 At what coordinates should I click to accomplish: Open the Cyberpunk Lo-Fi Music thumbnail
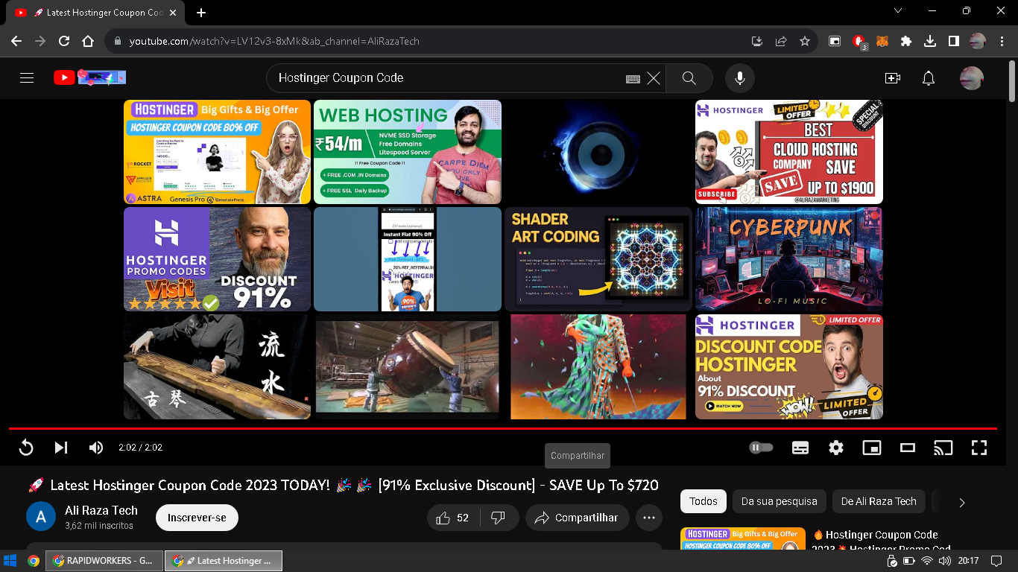click(x=789, y=259)
